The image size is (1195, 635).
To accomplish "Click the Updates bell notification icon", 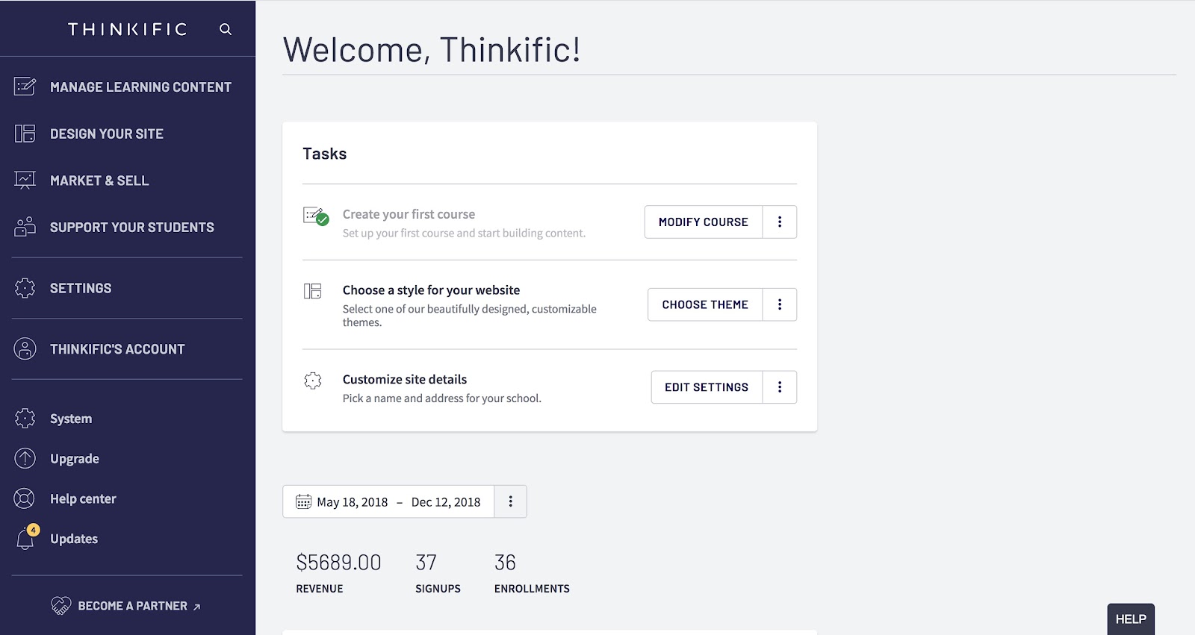I will click(25, 539).
